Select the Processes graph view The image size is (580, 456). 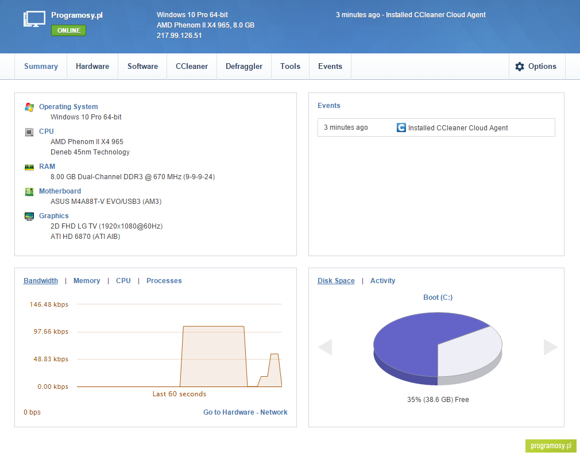coord(164,281)
